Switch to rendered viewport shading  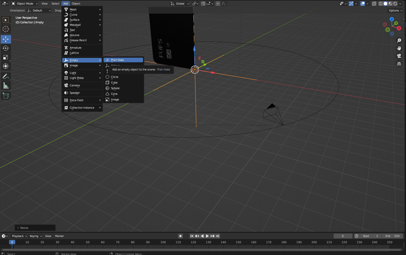[x=395, y=4]
